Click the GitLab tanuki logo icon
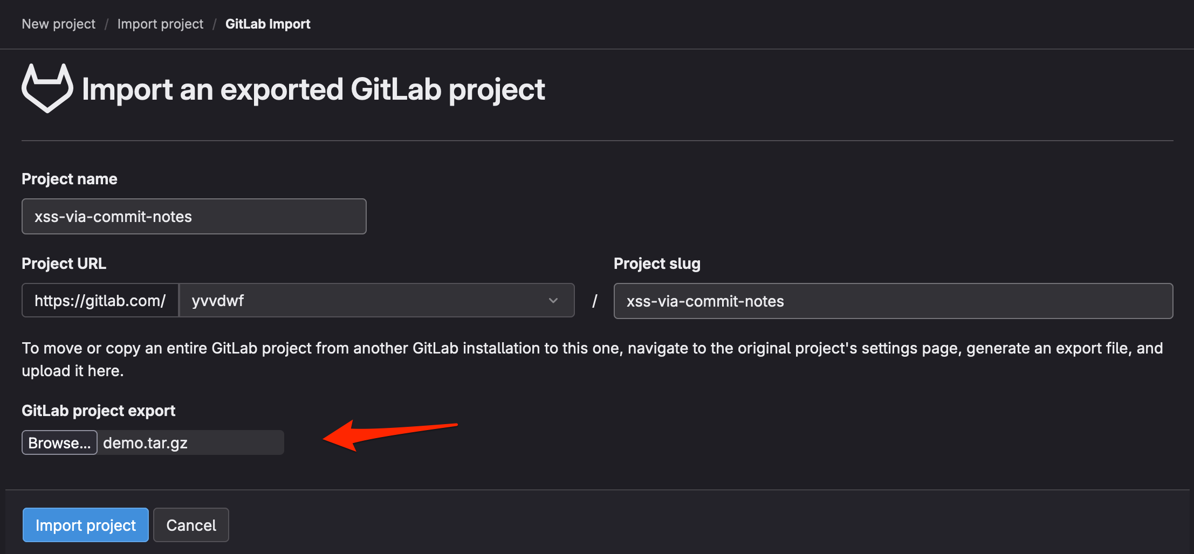The height and width of the screenshot is (554, 1194). tap(47, 88)
